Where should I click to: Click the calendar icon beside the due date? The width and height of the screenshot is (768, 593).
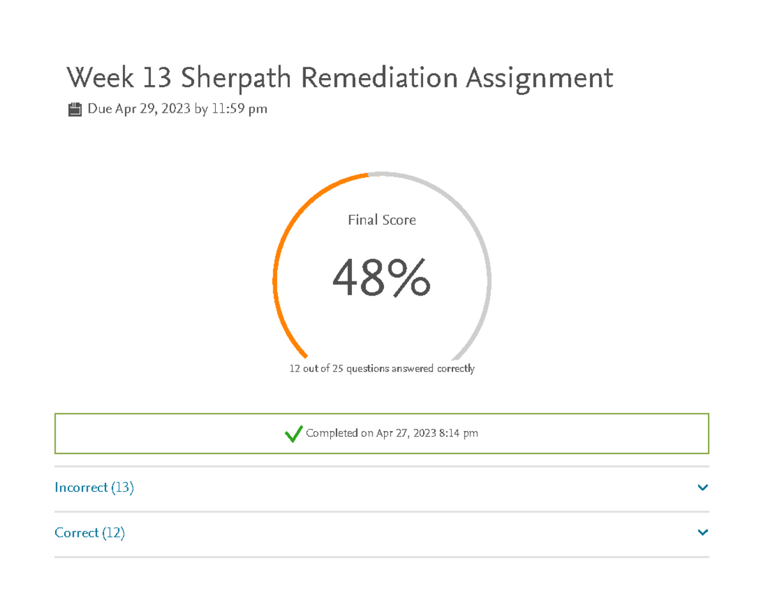click(75, 108)
